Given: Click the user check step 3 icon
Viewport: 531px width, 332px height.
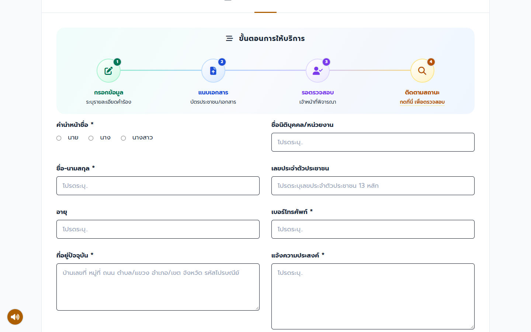Looking at the screenshot, I should [317, 71].
